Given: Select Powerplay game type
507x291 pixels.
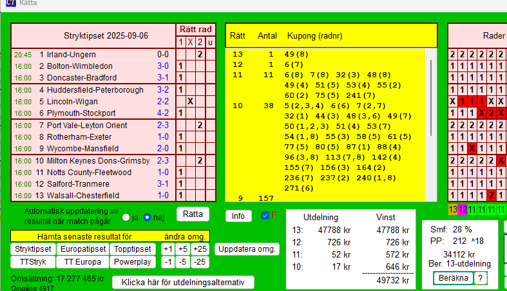Looking at the screenshot, I should coord(133,262).
